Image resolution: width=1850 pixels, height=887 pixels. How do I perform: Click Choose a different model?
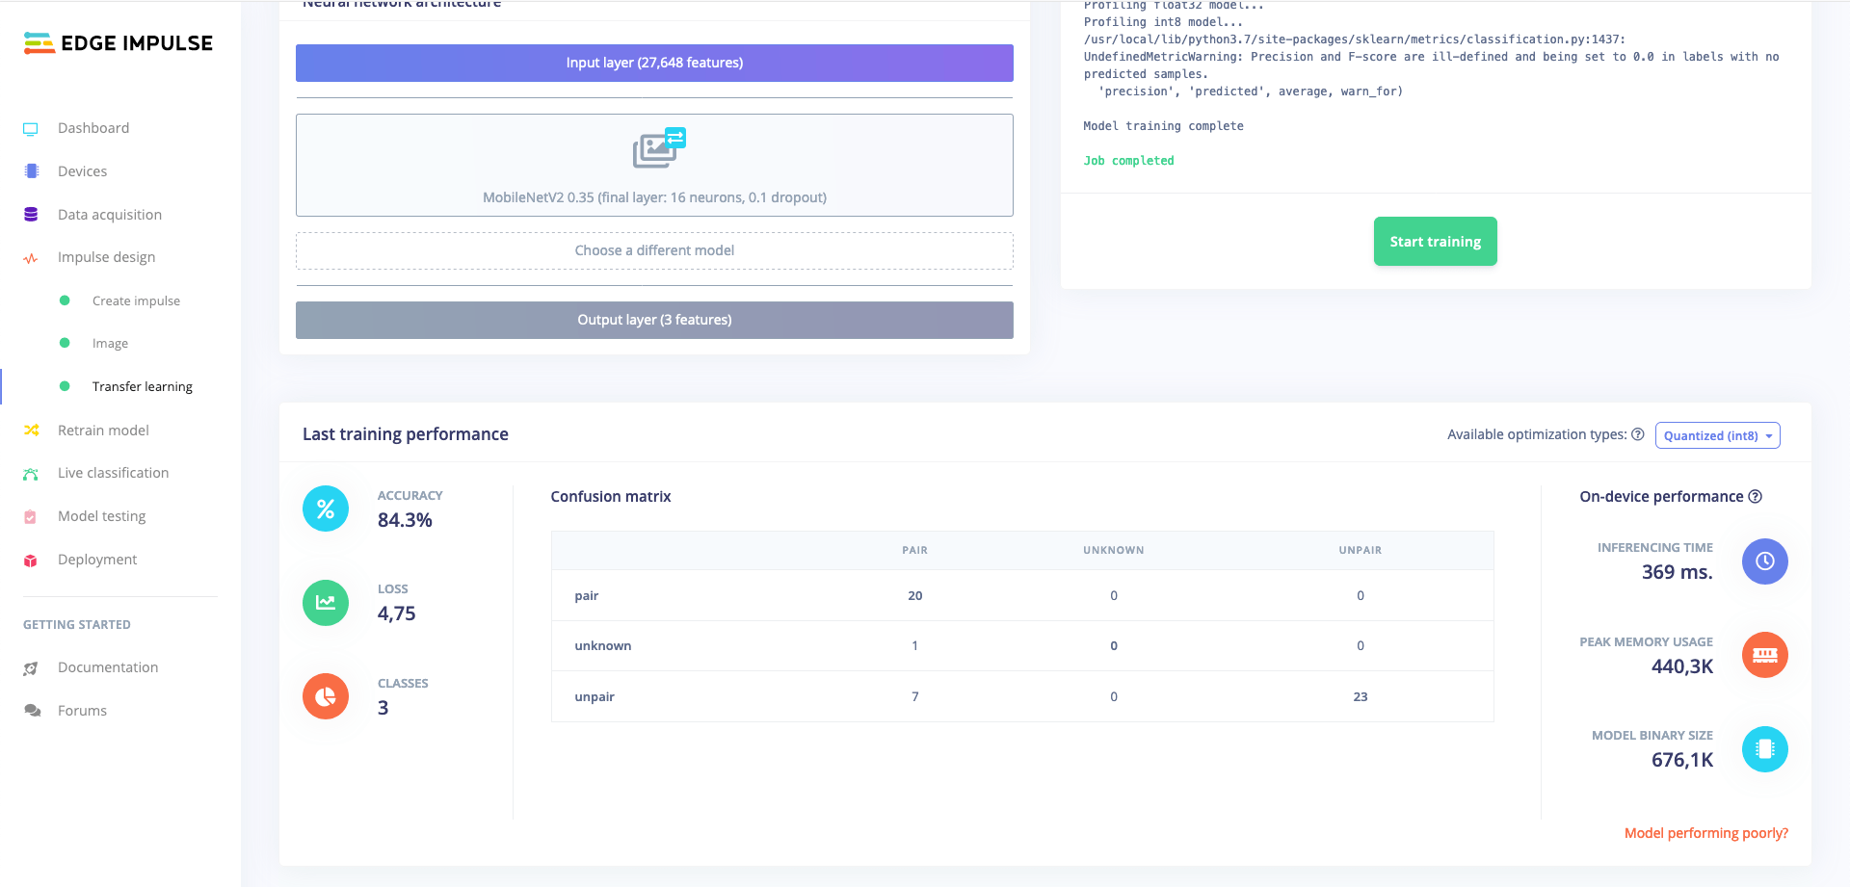click(654, 250)
